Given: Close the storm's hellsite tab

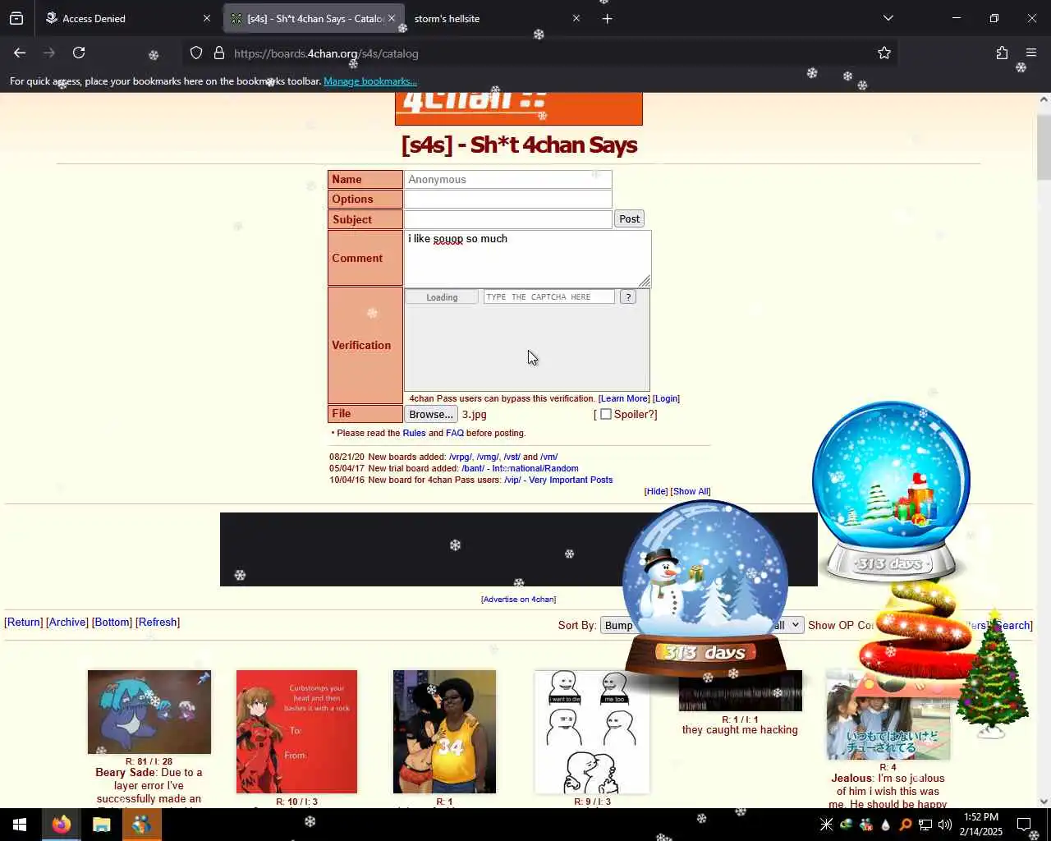Looking at the screenshot, I should click(576, 18).
